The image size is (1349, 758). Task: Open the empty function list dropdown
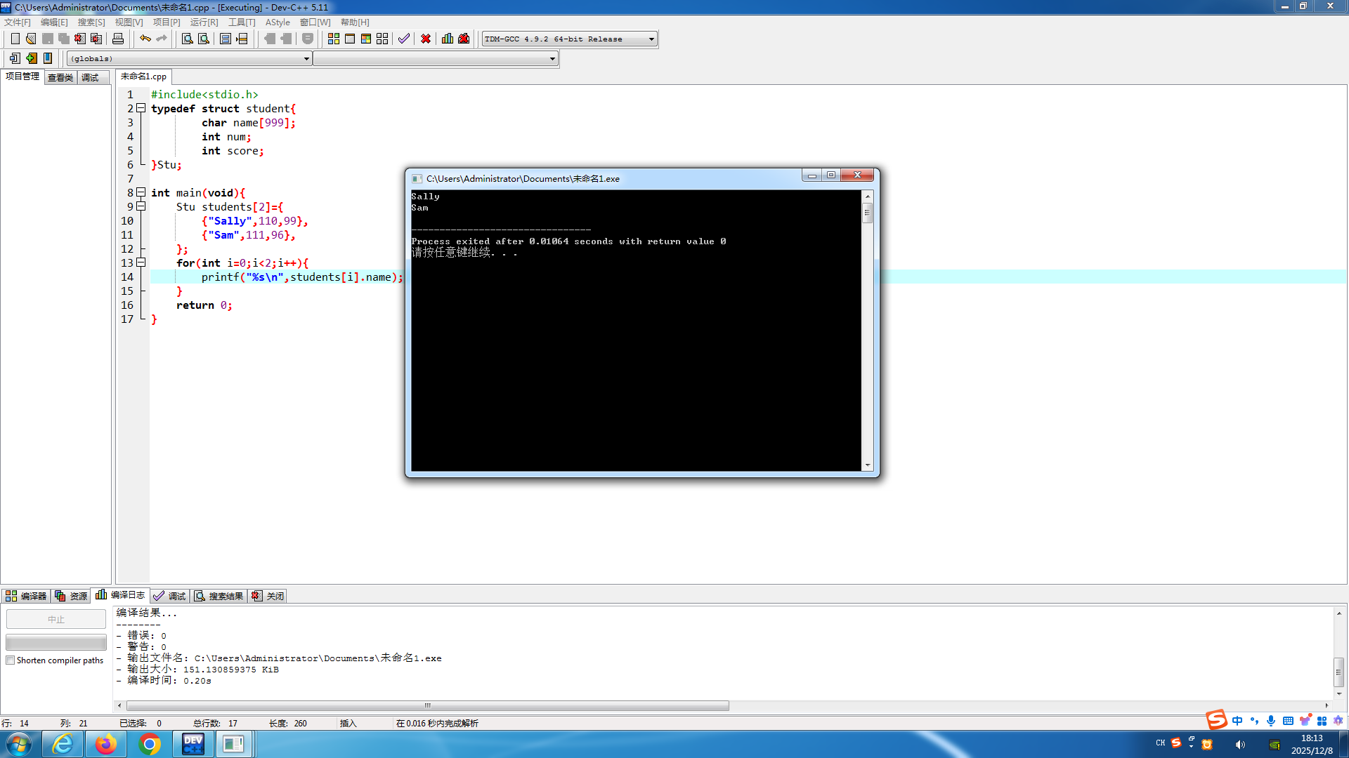[x=552, y=59]
